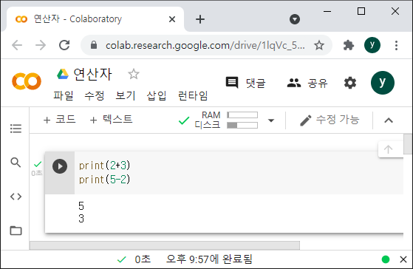
Task: Click the notebook title 연산자
Action: pos(92,74)
